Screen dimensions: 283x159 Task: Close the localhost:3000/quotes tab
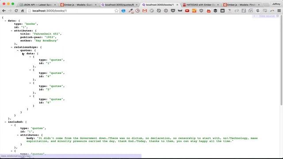click(x=137, y=5)
